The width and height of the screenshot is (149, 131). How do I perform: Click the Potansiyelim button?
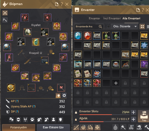click(19, 127)
